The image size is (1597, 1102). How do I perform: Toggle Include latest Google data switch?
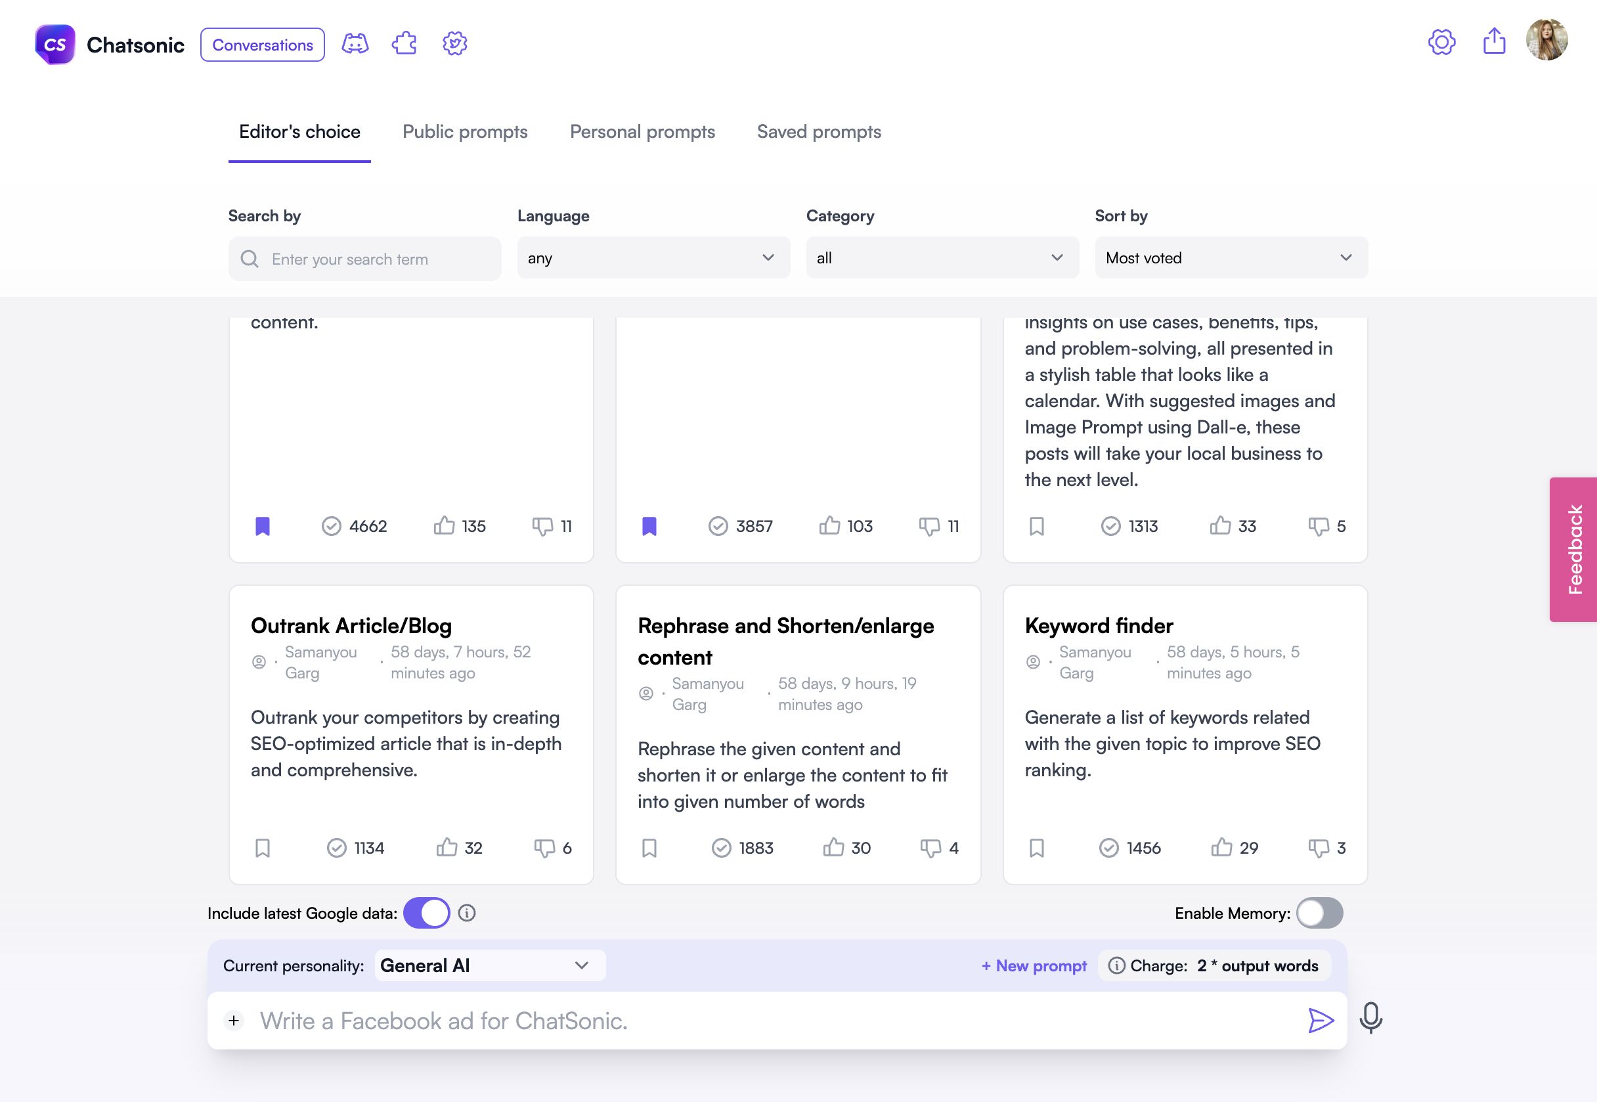click(x=427, y=913)
